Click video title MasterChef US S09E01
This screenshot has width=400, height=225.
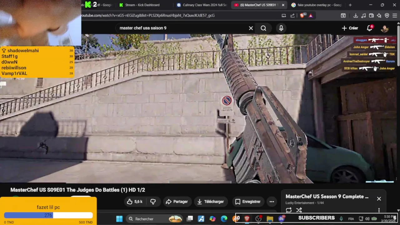(77, 190)
